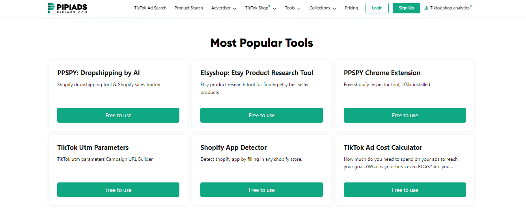Screen dimensions: 526x219
Task: Click the Login button
Action: click(x=377, y=8)
